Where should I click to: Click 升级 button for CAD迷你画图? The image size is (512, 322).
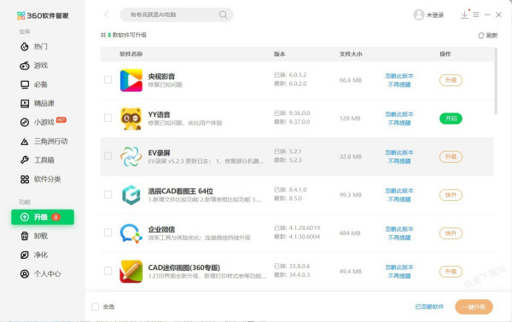451,272
